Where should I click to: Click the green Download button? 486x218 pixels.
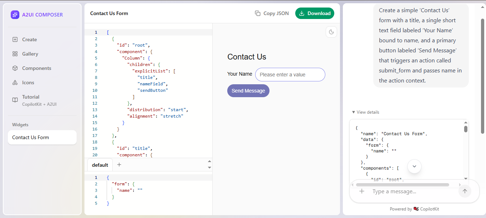(x=315, y=13)
